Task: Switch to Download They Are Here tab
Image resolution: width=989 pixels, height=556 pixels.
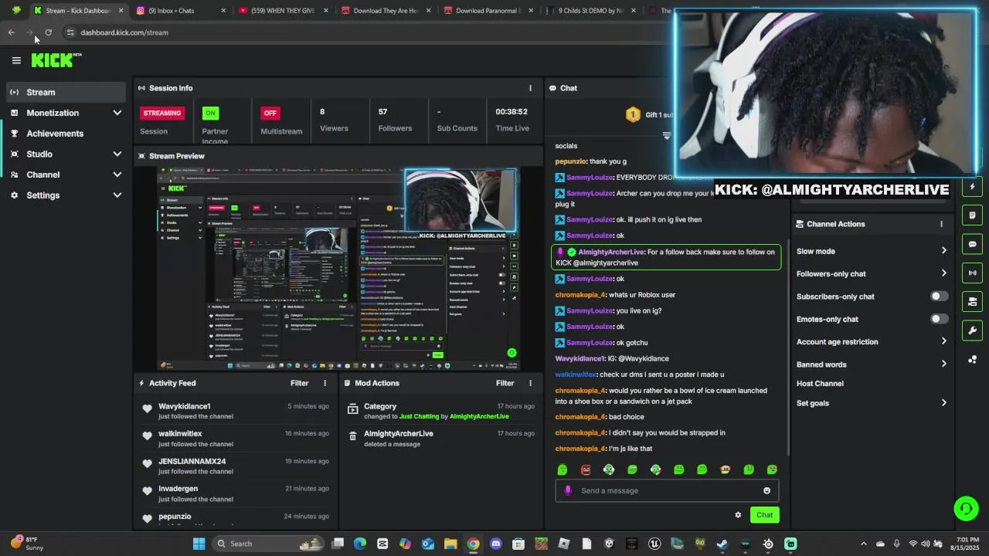Action: click(x=386, y=11)
